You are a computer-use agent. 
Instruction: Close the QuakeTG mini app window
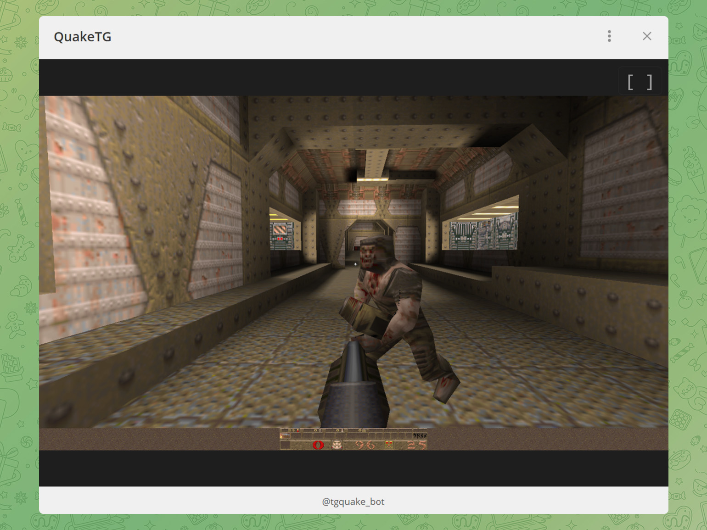click(x=647, y=36)
